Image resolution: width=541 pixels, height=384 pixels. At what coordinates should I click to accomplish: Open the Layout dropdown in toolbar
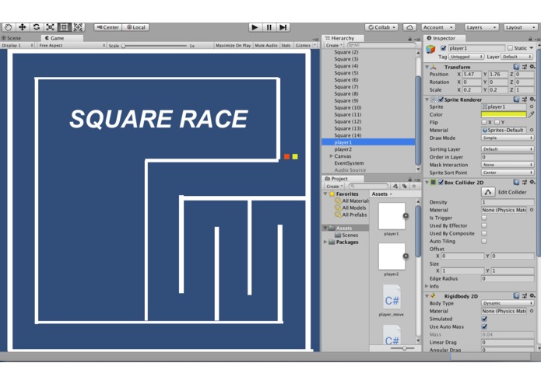coord(520,27)
